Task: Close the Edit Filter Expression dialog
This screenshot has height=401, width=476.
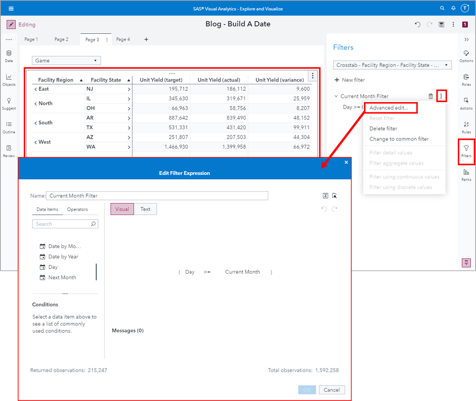Action: [346, 162]
